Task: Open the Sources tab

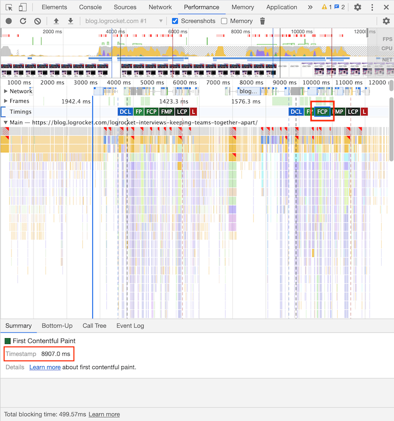Action: 125,7
